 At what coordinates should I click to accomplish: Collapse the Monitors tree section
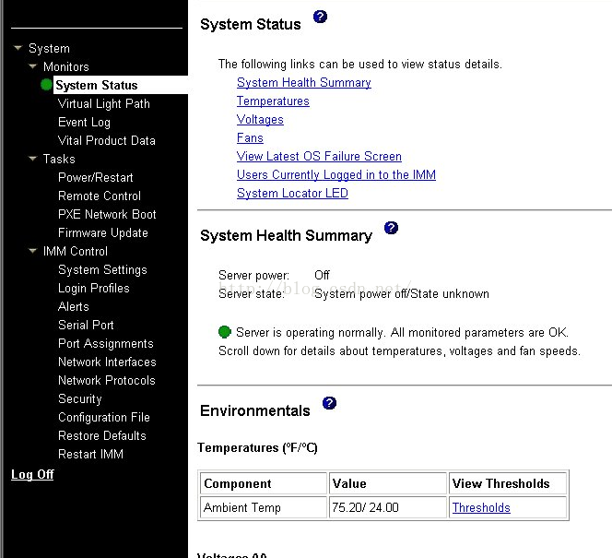[x=32, y=66]
